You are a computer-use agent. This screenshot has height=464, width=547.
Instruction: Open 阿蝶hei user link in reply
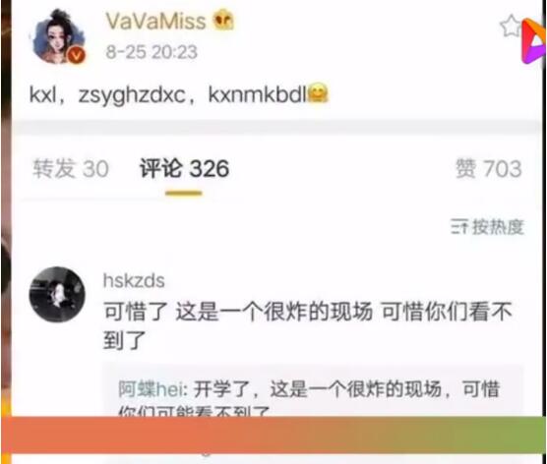[x=151, y=389]
